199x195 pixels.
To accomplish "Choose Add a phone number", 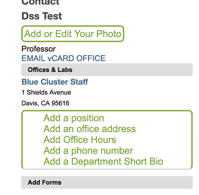I will click(x=88, y=151).
